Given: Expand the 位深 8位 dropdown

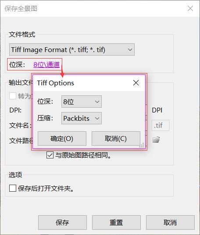Looking at the screenshot, I should coord(82,102).
